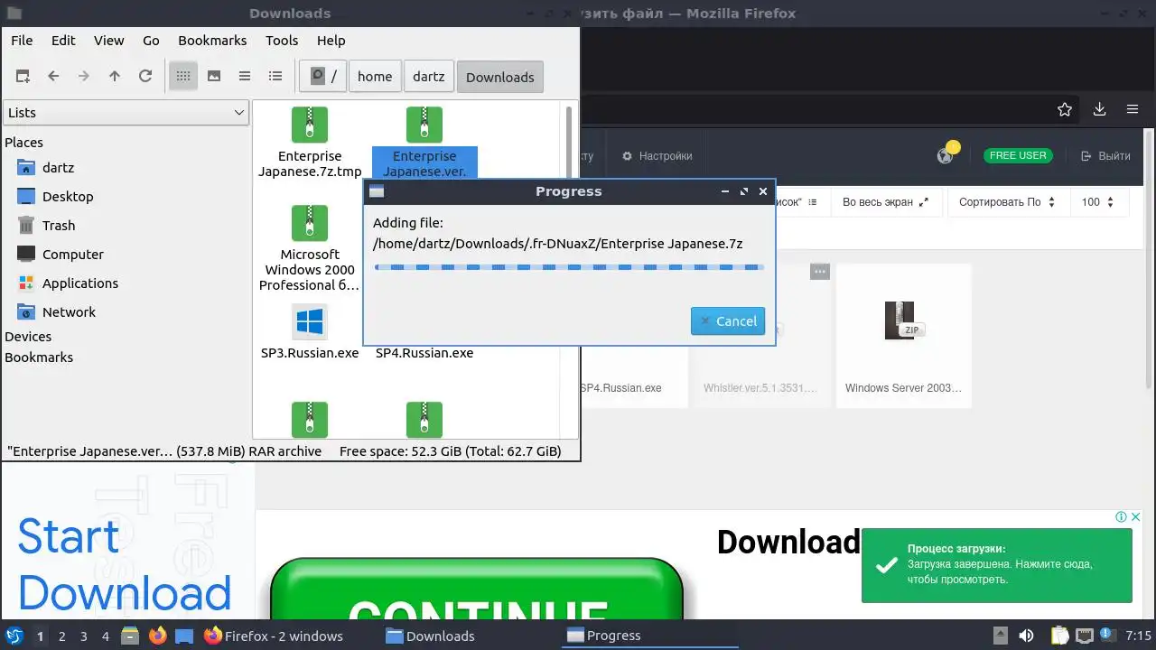The width and height of the screenshot is (1156, 650).
Task: Reload the Downloads folder view
Action: pyautogui.click(x=144, y=77)
